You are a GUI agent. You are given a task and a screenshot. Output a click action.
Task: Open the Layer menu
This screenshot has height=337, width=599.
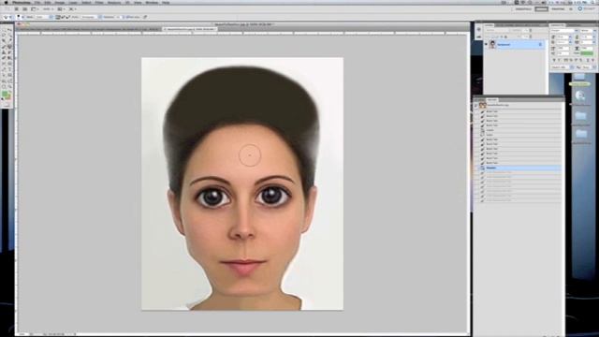tap(73, 2)
